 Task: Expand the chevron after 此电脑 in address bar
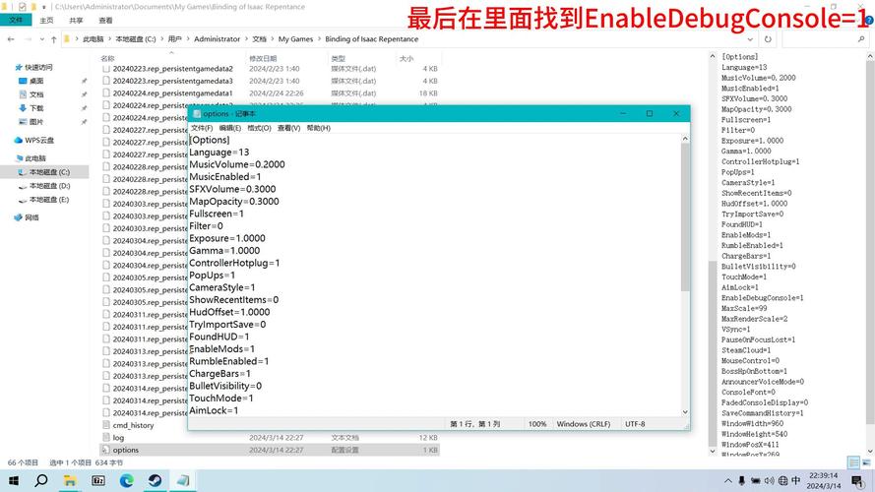(x=109, y=39)
